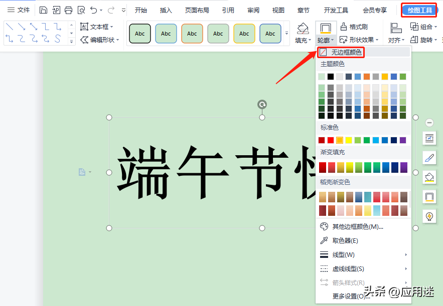Choose 无边框颜色 option
This screenshot has width=443, height=306.
click(x=363, y=52)
